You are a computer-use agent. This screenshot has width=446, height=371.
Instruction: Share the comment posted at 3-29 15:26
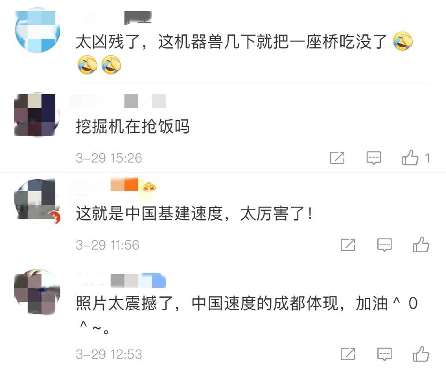pos(337,158)
